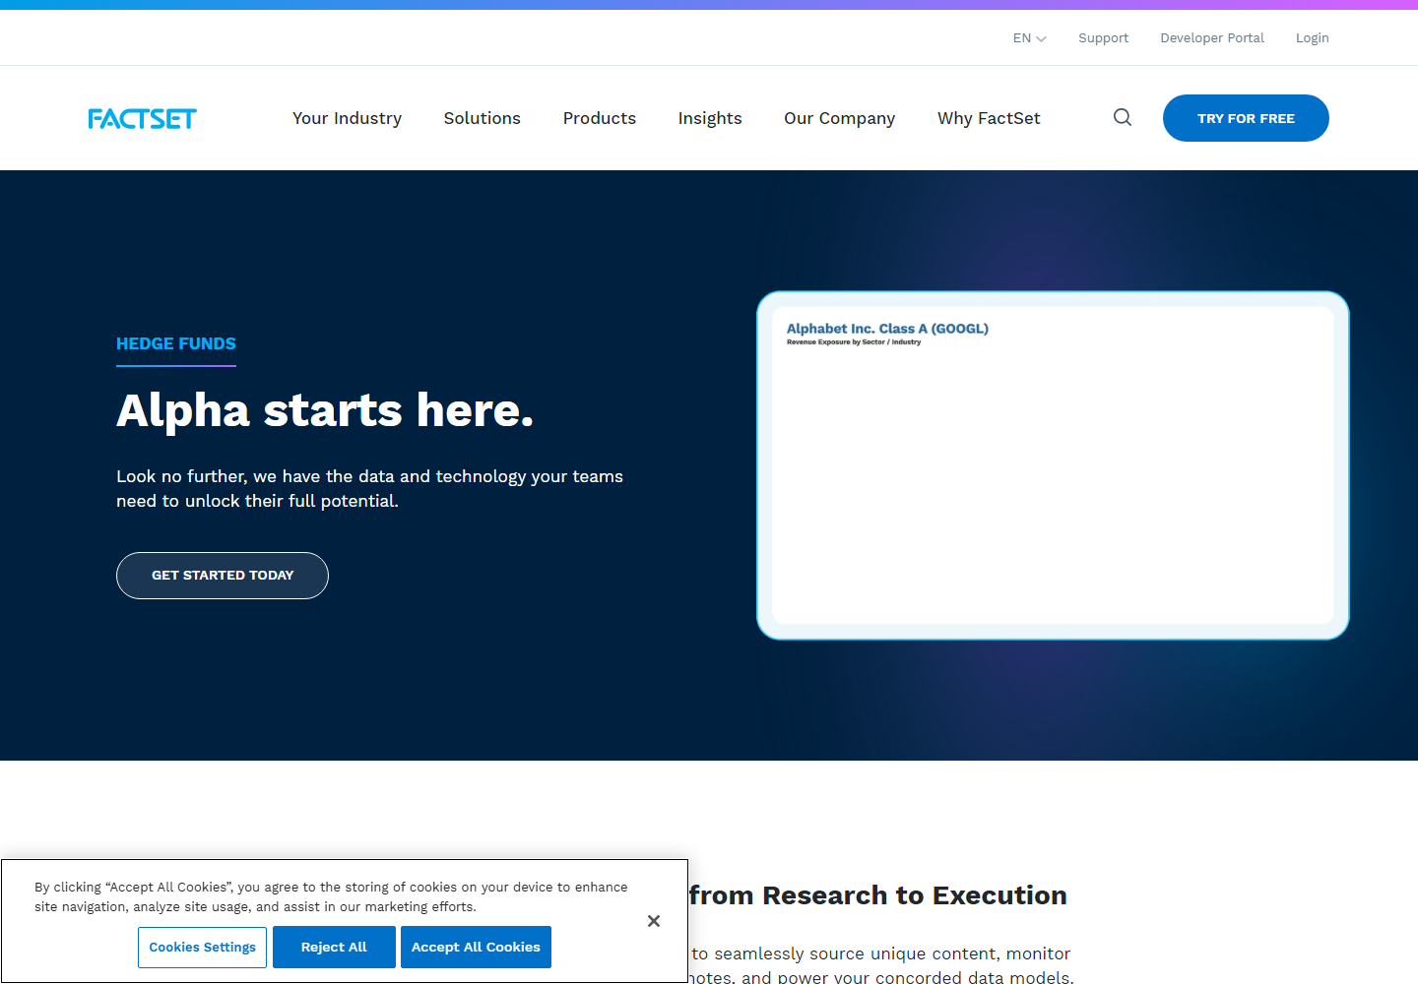Click the Alphabet revenue exposure preview card

[x=1053, y=465]
